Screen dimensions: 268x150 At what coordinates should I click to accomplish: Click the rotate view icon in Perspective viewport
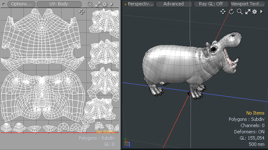tap(232, 12)
